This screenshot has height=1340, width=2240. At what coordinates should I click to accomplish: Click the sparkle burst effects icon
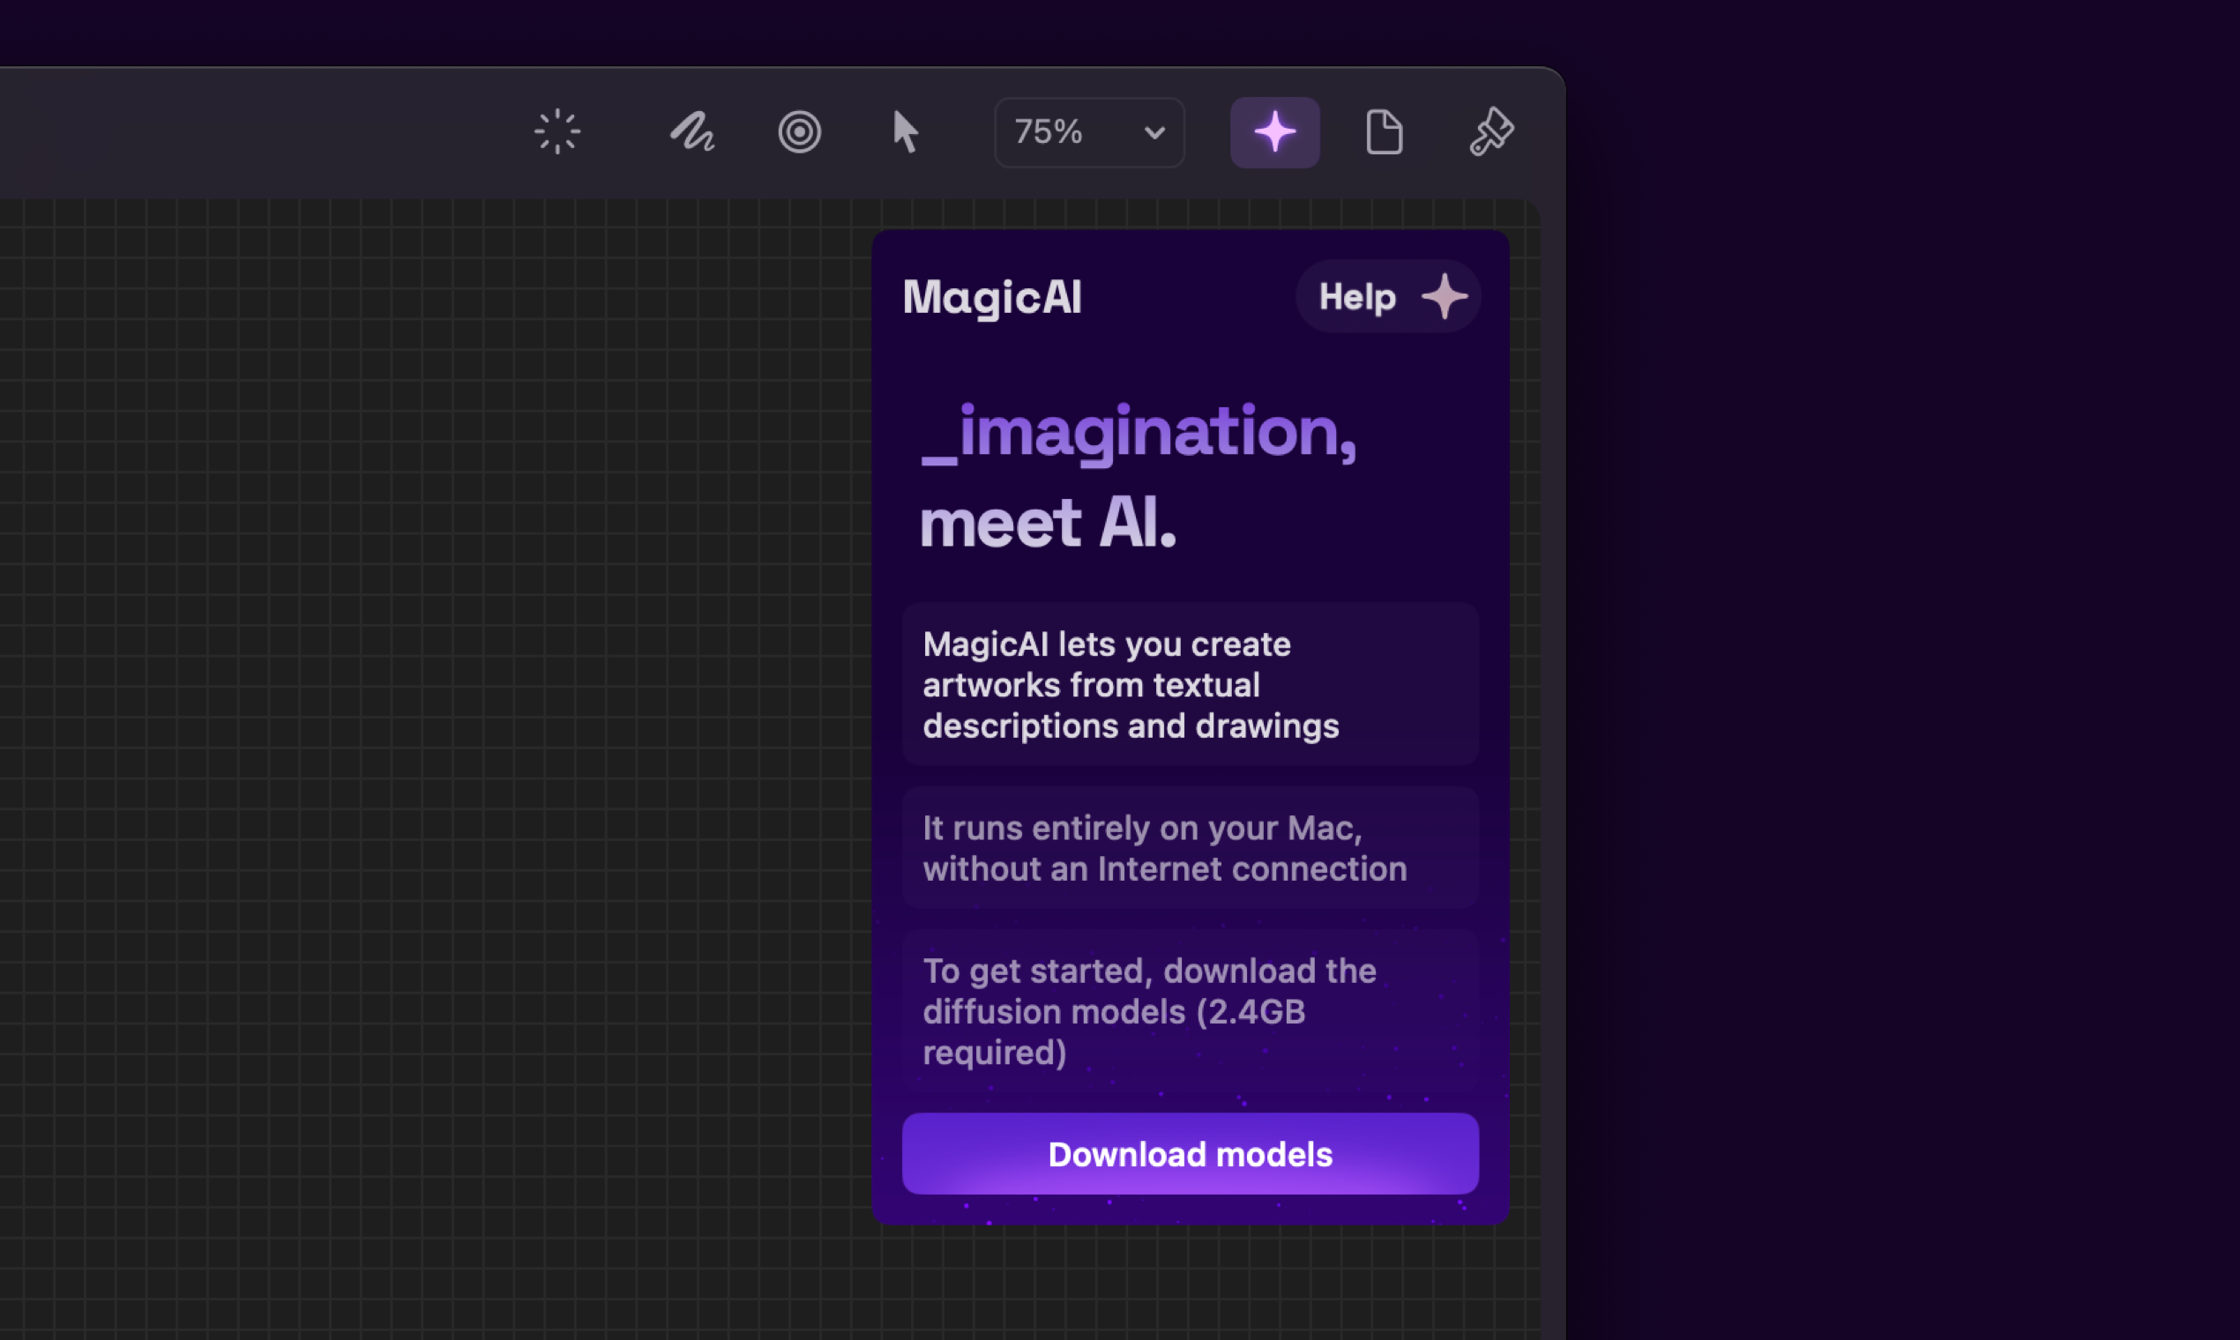point(557,132)
